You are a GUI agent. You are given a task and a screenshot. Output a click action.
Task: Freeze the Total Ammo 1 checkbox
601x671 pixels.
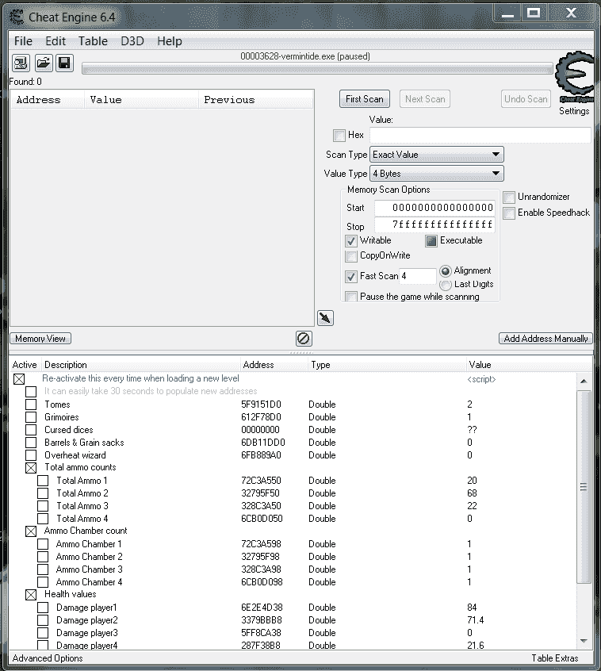43,481
